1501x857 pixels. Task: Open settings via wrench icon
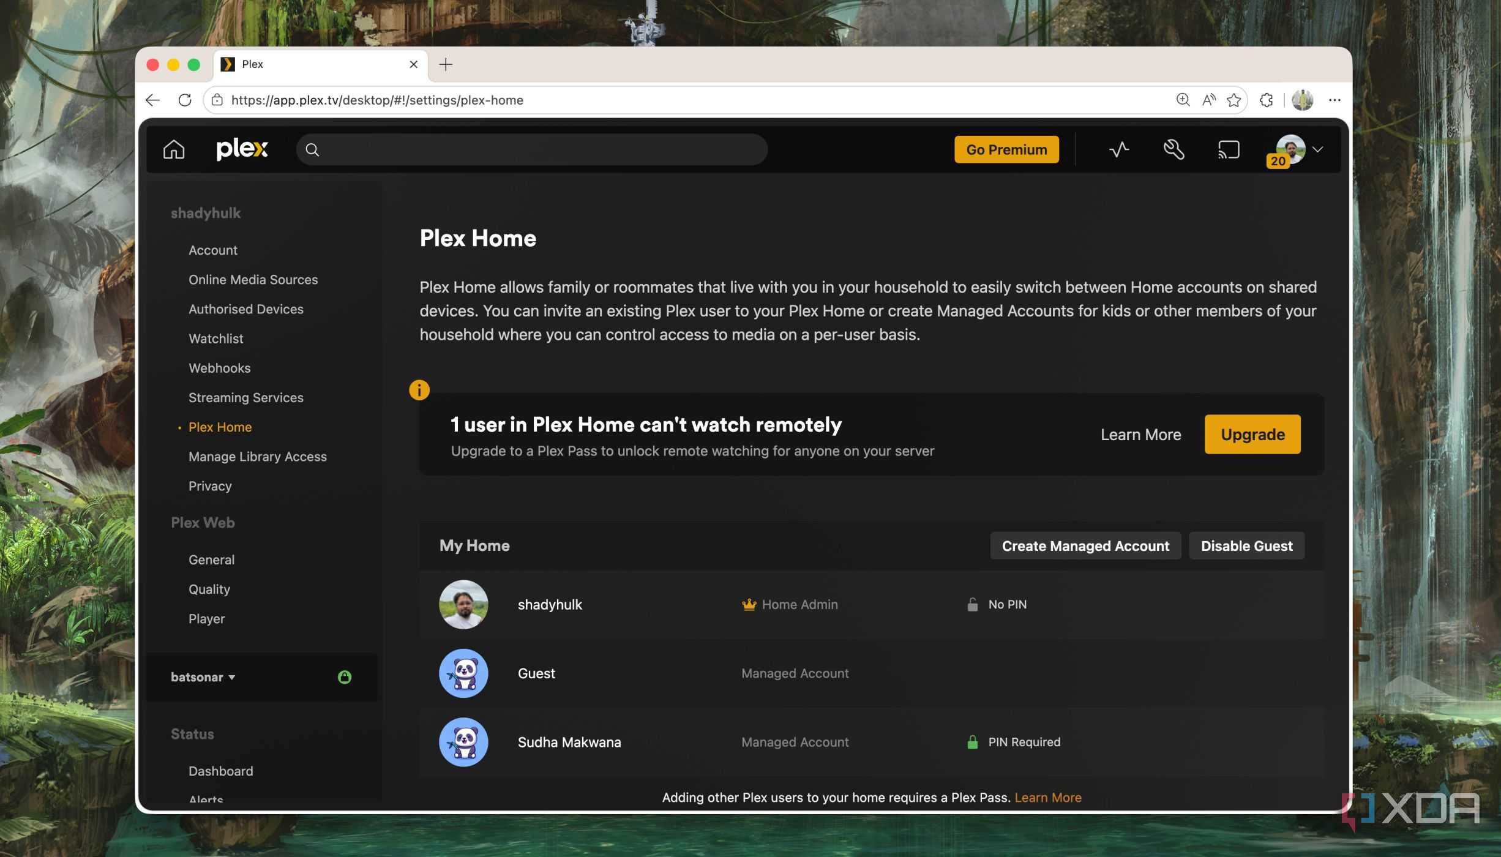pyautogui.click(x=1173, y=149)
